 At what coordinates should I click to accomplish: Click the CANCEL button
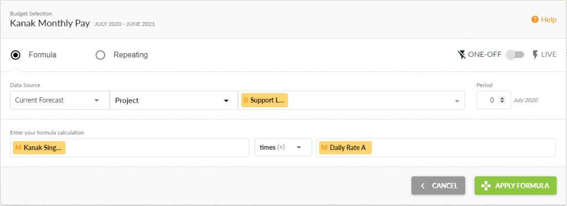tap(439, 186)
